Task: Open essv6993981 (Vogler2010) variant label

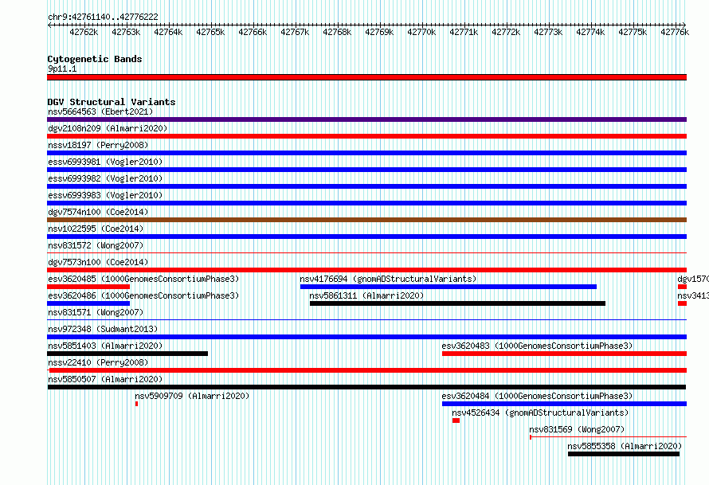Action: pyautogui.click(x=105, y=162)
